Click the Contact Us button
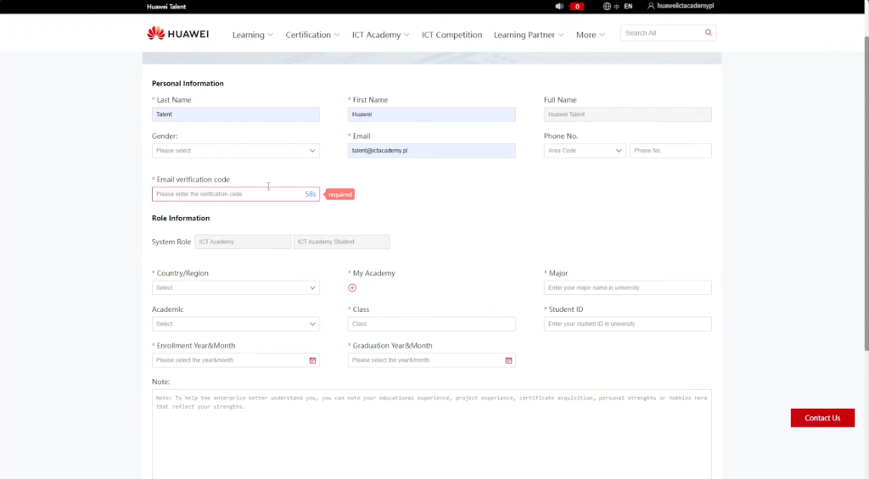Image resolution: width=869 pixels, height=479 pixels. [x=821, y=418]
